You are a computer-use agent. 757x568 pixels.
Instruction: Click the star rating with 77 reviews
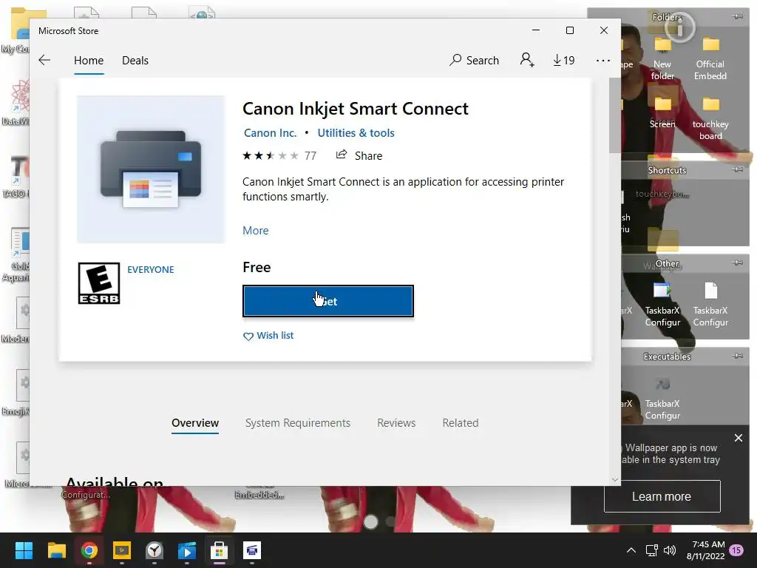279,155
